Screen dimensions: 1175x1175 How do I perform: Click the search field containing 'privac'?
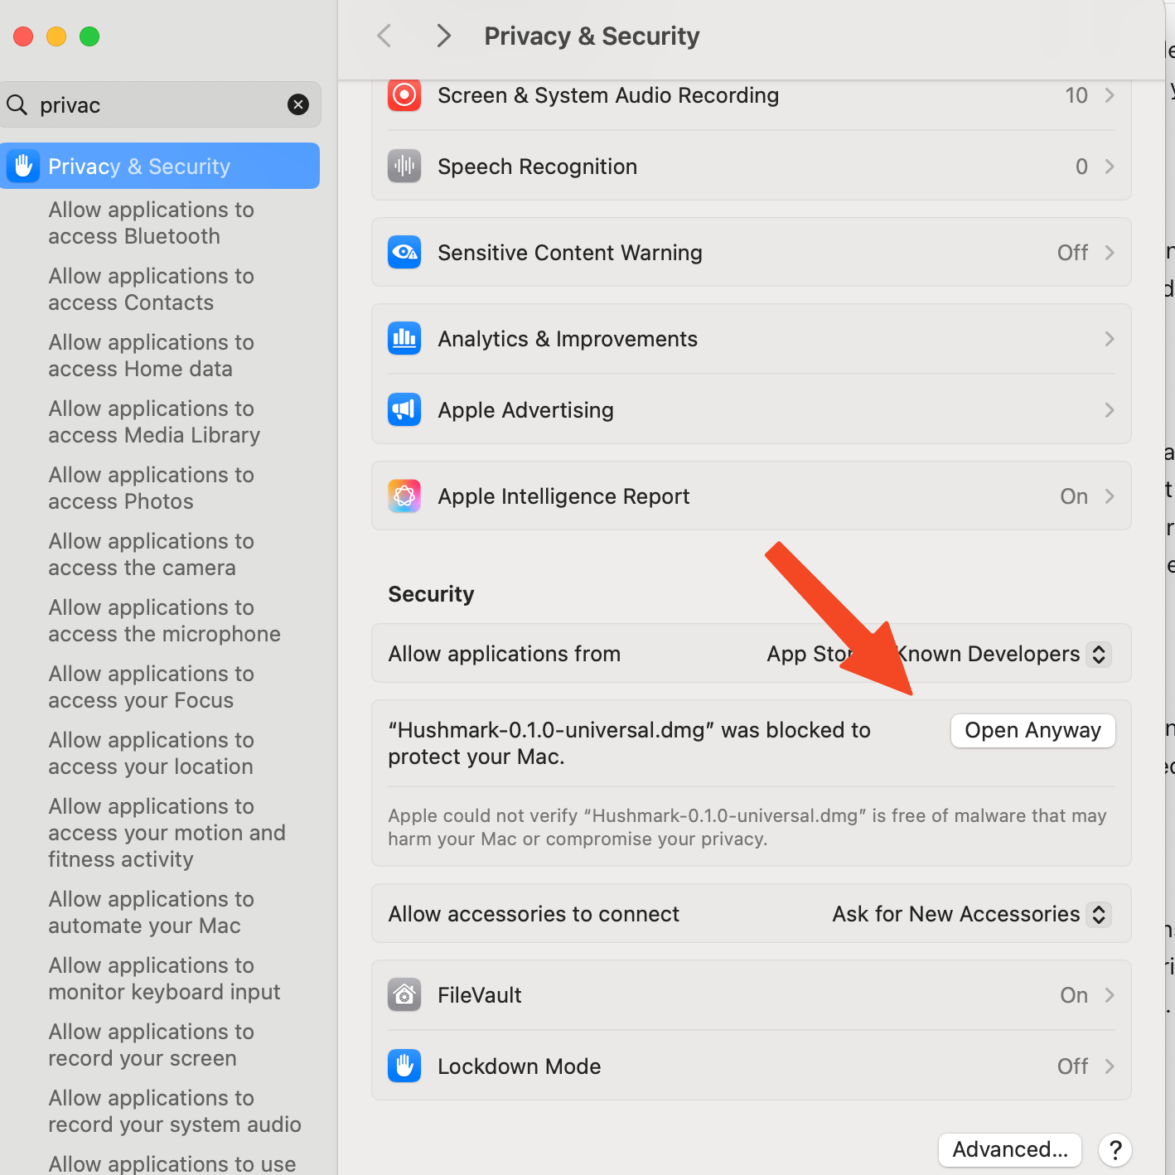160,104
